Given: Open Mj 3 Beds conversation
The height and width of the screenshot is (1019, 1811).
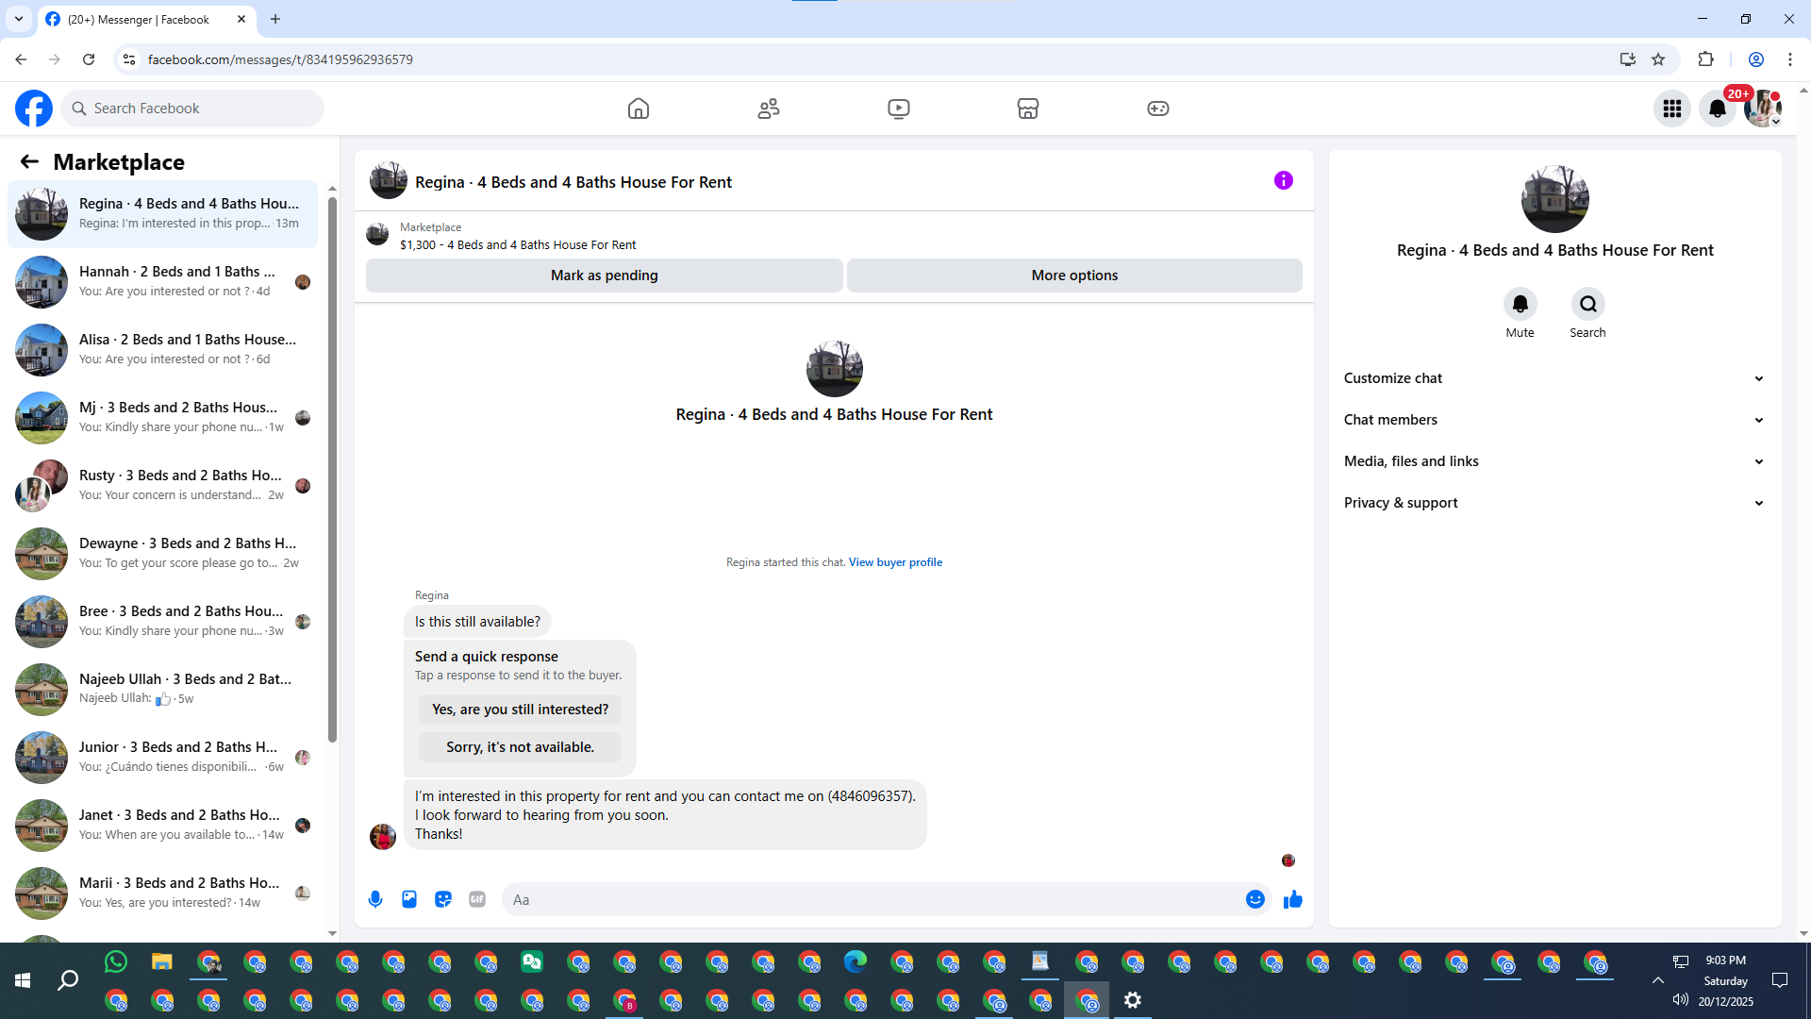Looking at the screenshot, I should (x=163, y=418).
